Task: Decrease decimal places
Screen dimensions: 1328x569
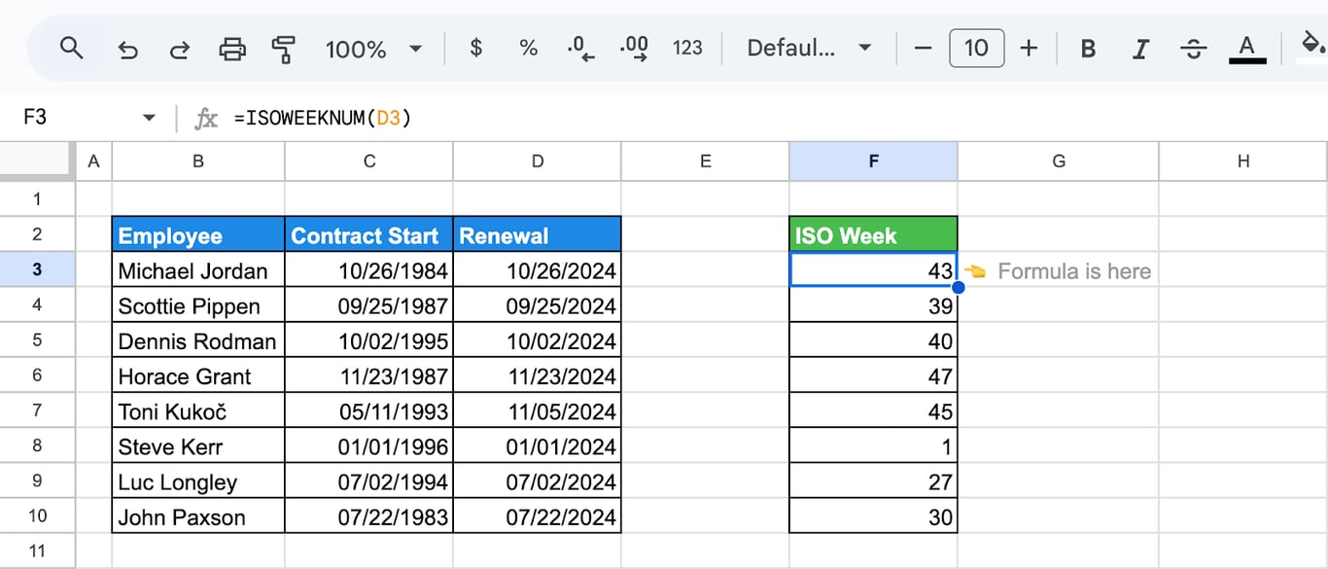Action: point(580,48)
